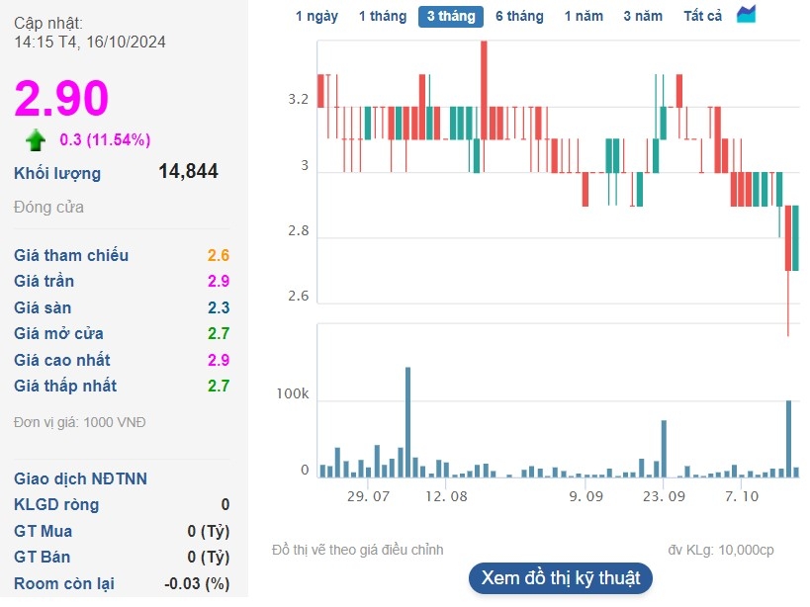Click the 'Đóng cửa' status text
The height and width of the screenshot is (607, 810).
pos(48,207)
